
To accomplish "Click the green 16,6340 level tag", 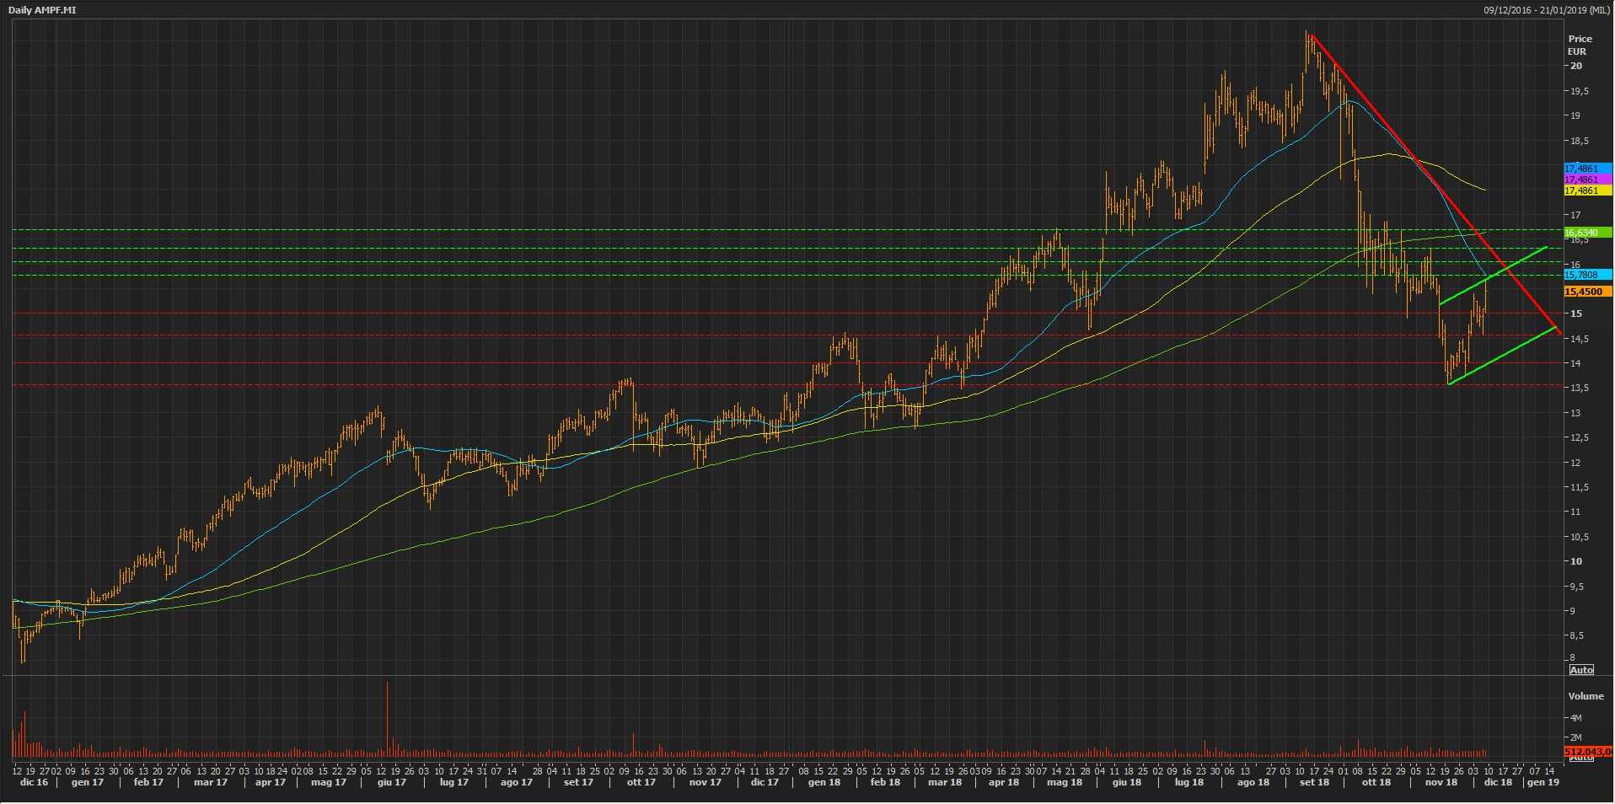I will [x=1586, y=233].
